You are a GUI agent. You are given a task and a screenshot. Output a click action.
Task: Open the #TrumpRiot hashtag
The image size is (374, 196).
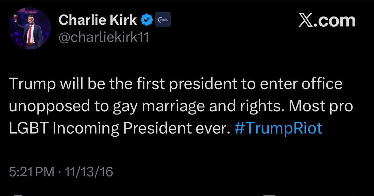278,128
